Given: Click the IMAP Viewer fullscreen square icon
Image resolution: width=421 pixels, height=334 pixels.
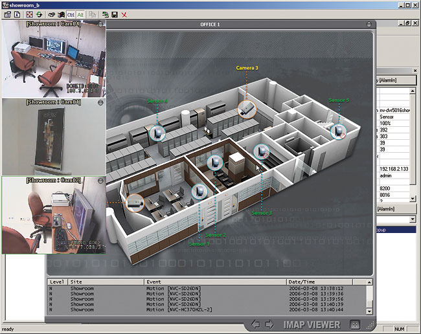Looking at the screenshot, I should pyautogui.click(x=355, y=325).
